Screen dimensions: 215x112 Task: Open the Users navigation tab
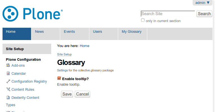(104, 34)
